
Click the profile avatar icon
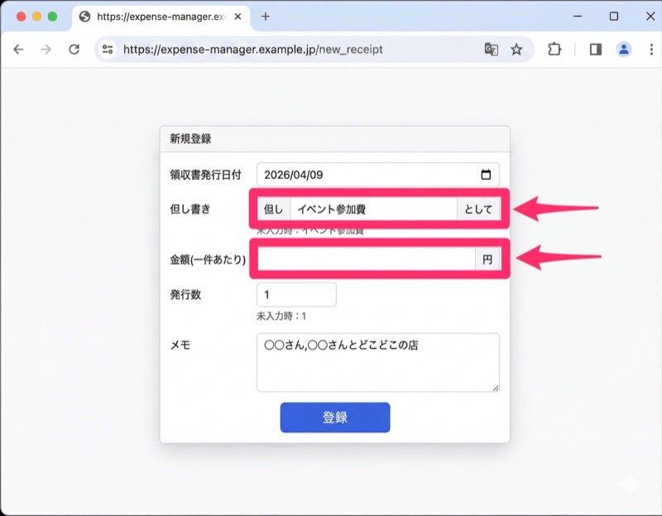coord(623,49)
